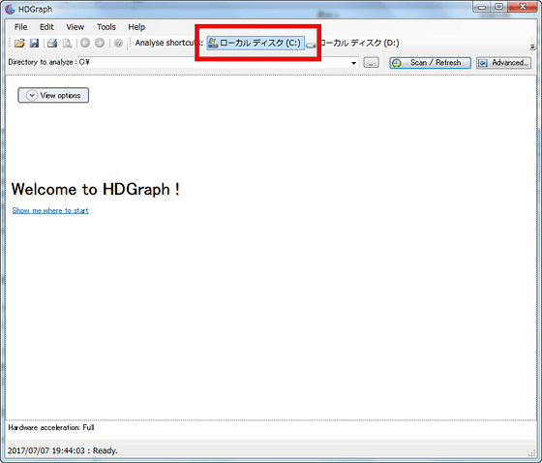Image resolution: width=542 pixels, height=463 pixels.
Task: Click the Hardware acceleration: Full text
Action: tap(51, 427)
